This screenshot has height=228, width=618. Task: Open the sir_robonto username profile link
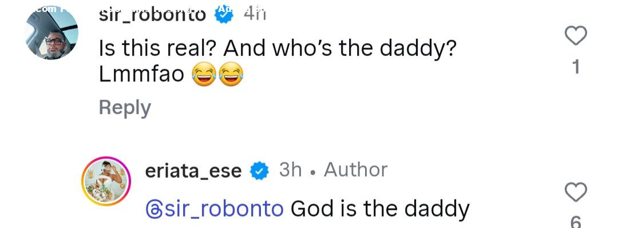[x=153, y=15]
